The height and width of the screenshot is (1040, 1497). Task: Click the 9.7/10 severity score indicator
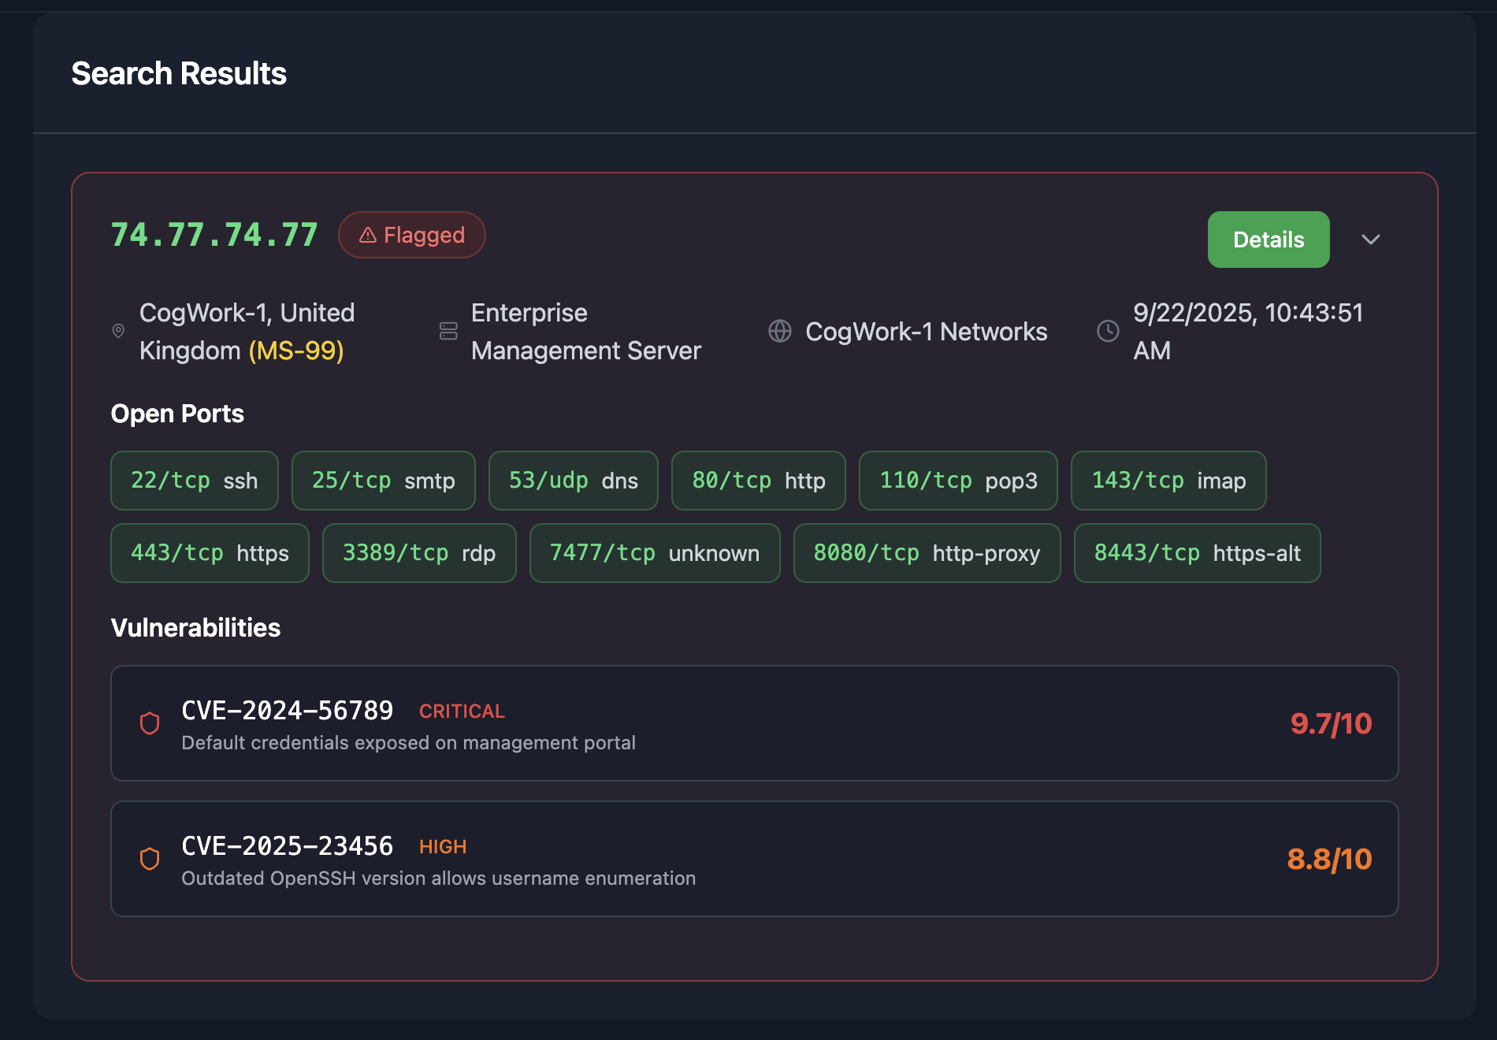point(1329,723)
